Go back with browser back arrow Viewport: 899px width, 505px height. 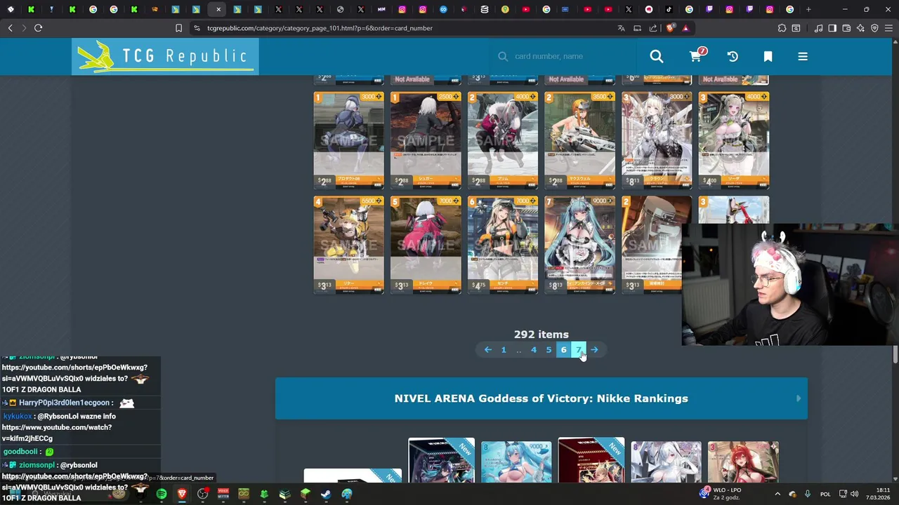click(10, 28)
